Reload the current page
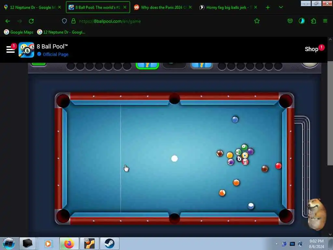333x250 pixels. 31,21
